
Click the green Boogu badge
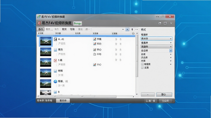(78, 23)
